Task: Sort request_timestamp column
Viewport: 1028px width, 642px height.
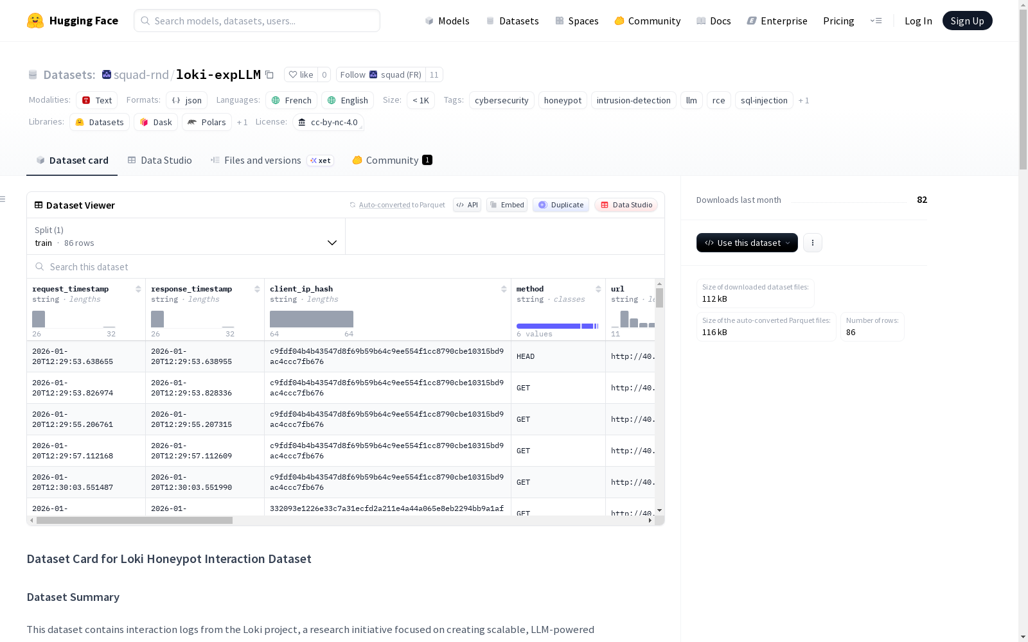Action: [x=138, y=290]
